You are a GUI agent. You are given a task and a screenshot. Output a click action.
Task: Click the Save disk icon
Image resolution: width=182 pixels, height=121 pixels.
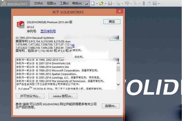[x=110, y=3]
